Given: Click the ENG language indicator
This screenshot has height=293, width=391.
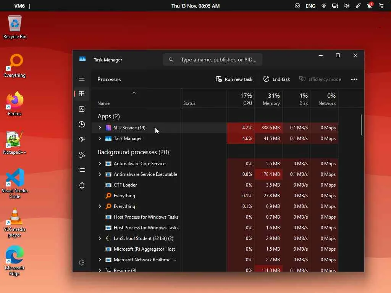Looking at the screenshot, I should click(x=310, y=6).
